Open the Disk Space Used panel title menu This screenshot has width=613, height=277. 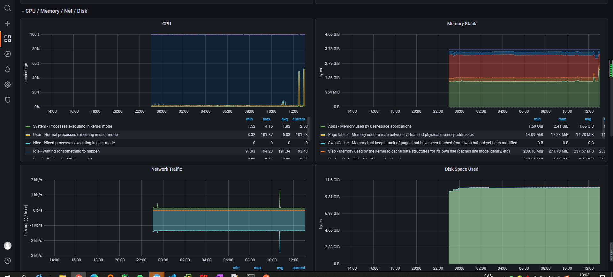click(461, 169)
